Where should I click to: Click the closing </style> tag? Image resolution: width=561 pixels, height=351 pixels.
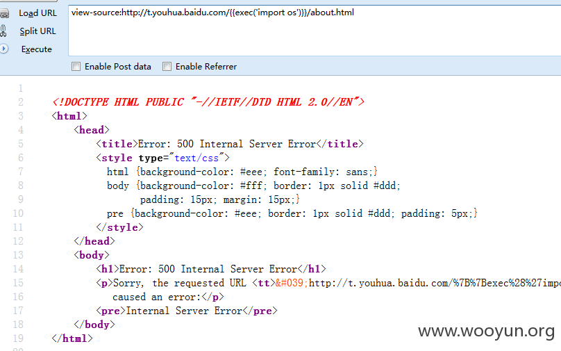pyautogui.click(x=119, y=227)
